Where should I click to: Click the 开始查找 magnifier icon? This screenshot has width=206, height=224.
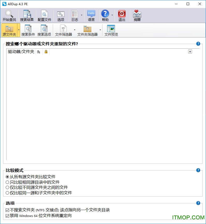point(9,14)
